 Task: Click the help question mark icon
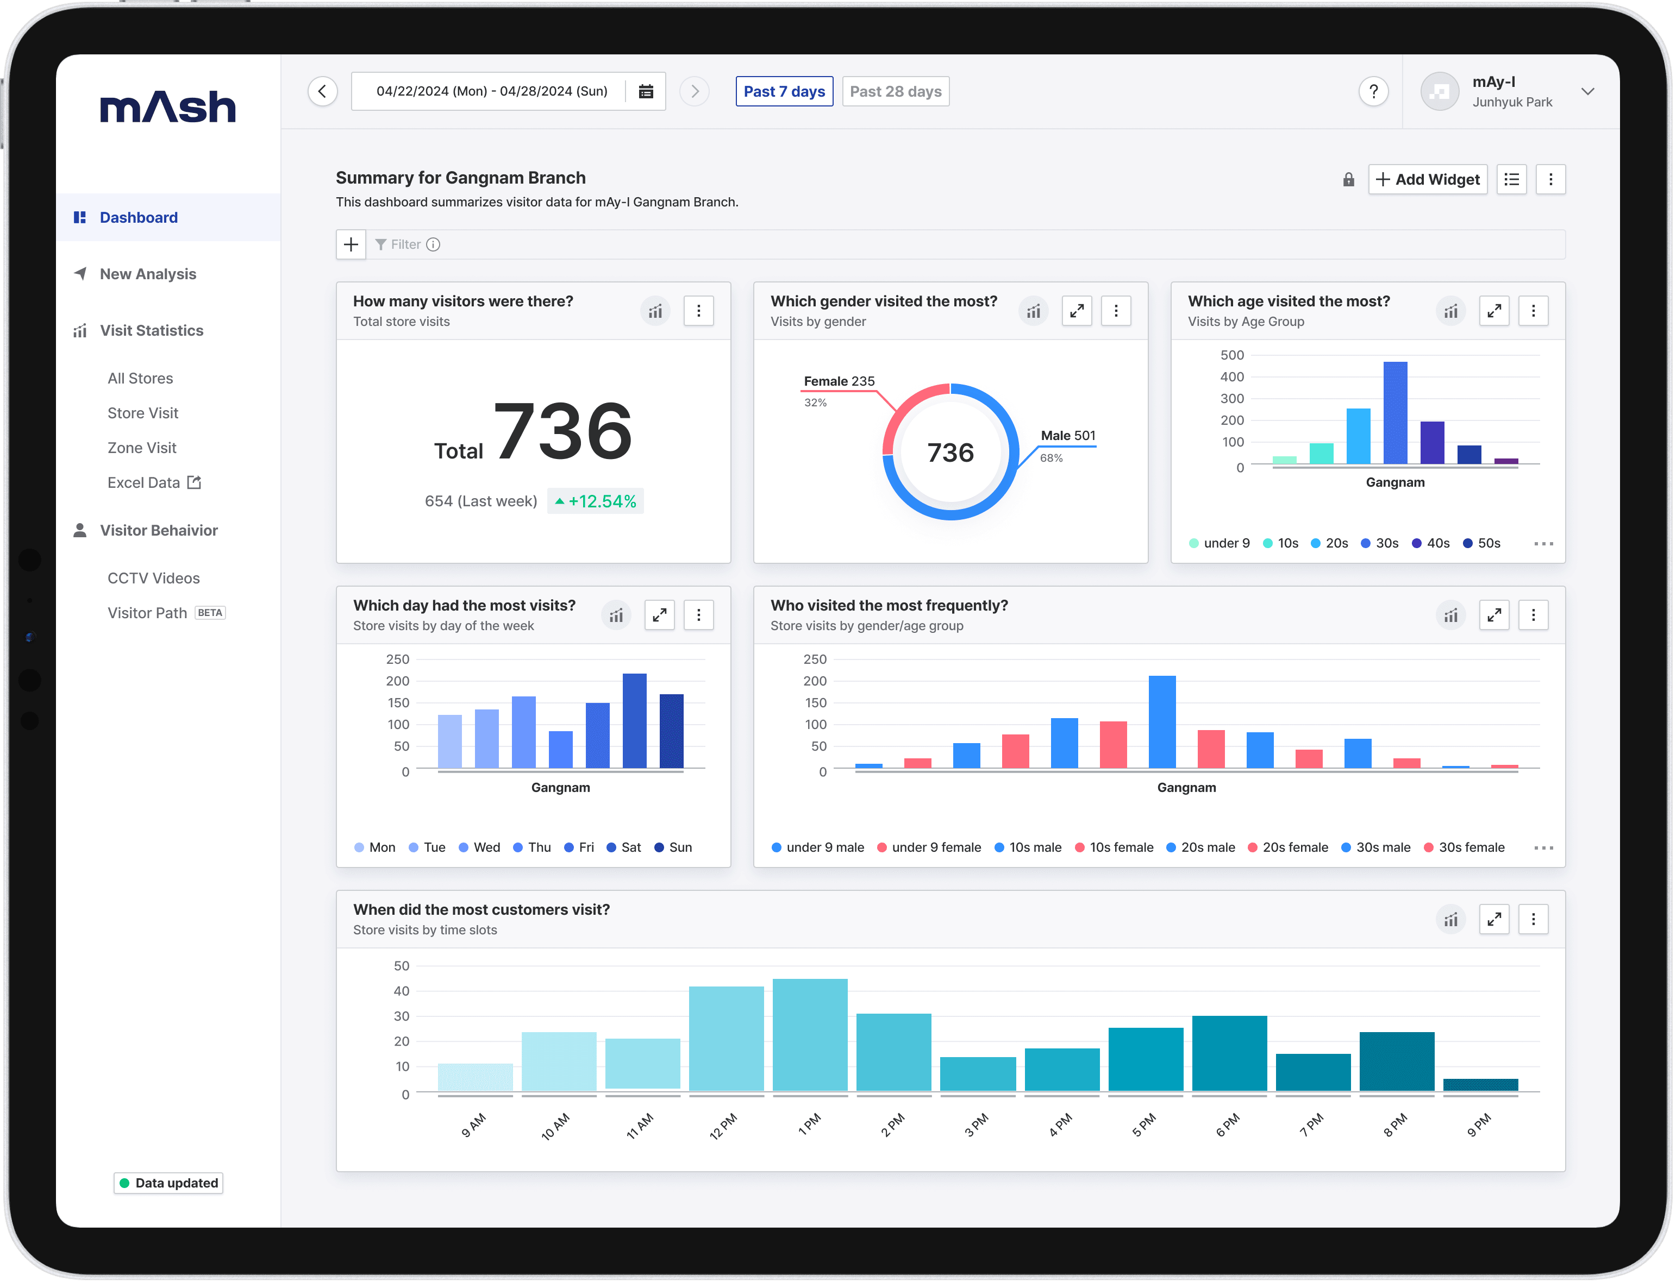pos(1373,92)
